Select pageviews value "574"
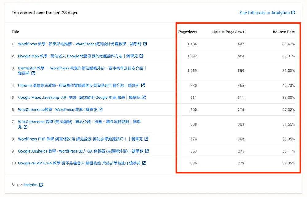 194,139
